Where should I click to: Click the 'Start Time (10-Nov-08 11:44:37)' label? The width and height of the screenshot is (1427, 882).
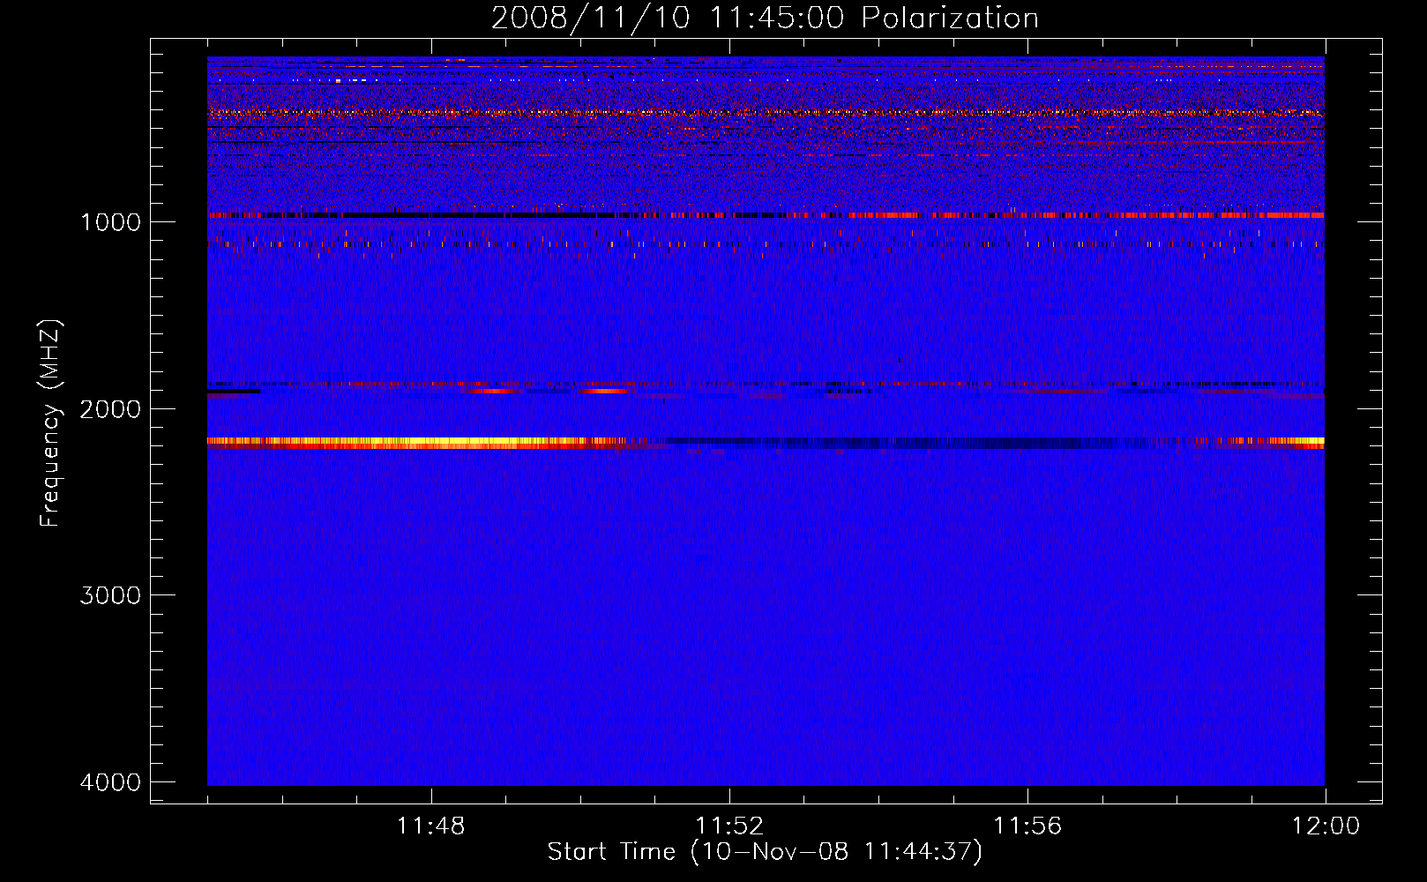[765, 852]
